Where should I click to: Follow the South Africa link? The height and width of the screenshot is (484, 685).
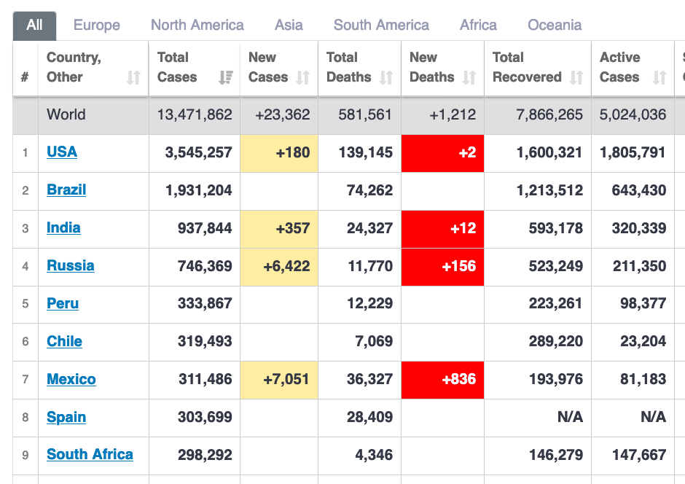click(x=90, y=455)
